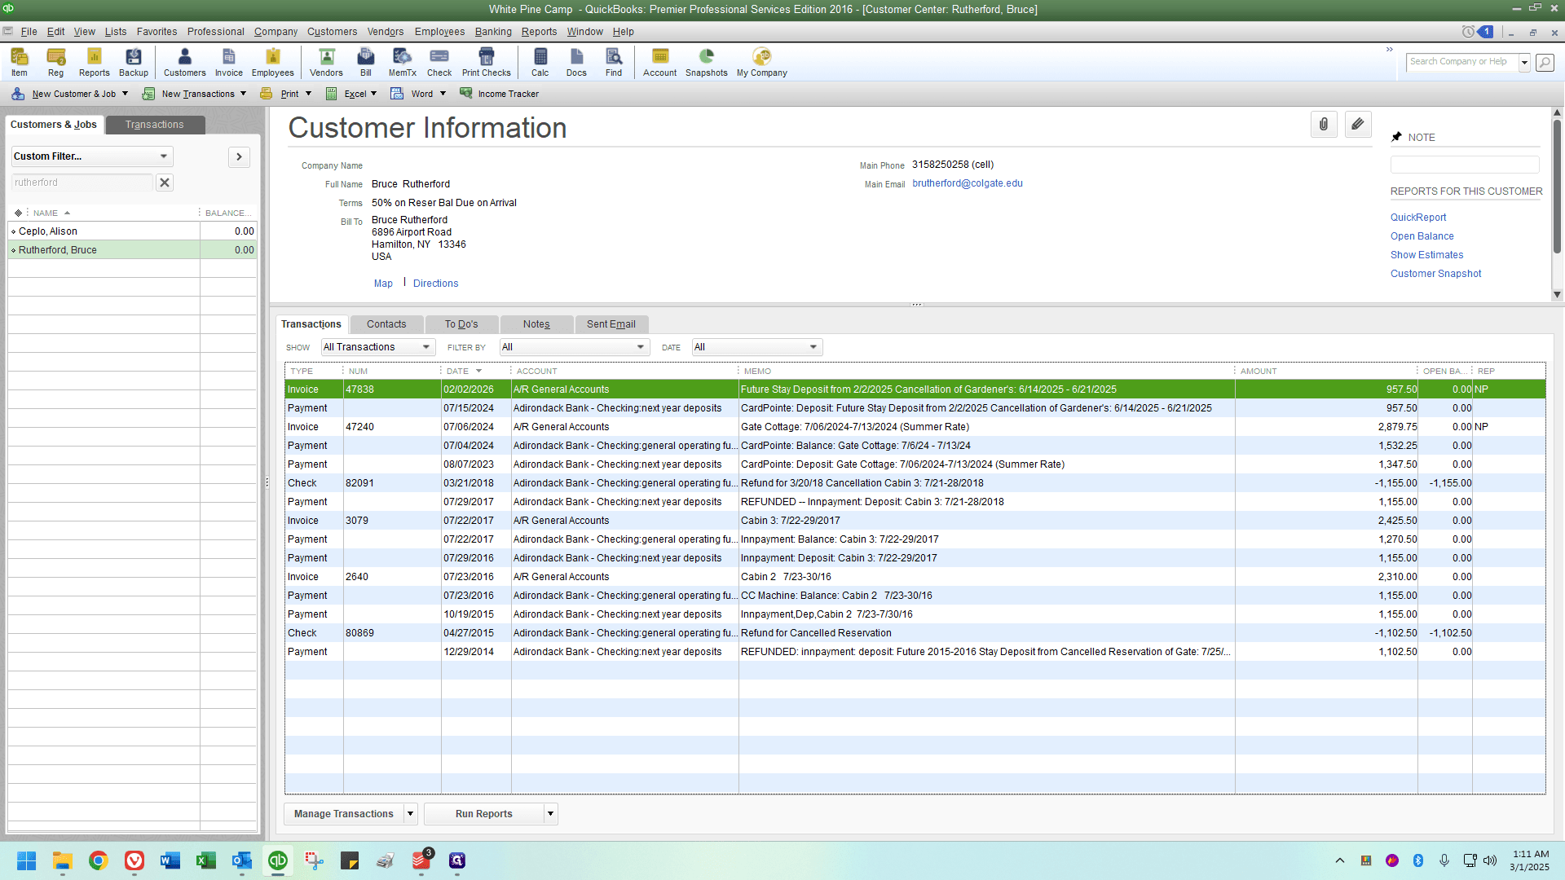This screenshot has width=1565, height=880.
Task: Click the search magnifier icon
Action: (x=1545, y=62)
